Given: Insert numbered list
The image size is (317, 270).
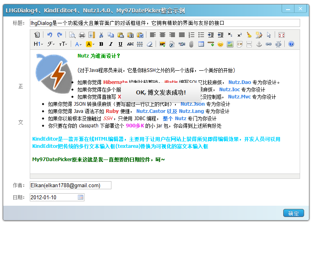Looking at the screenshot, I should tap(191, 35).
